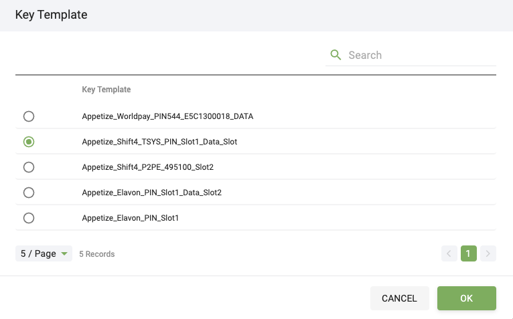
Task: Click the 5 Records count label
Action: pos(97,254)
